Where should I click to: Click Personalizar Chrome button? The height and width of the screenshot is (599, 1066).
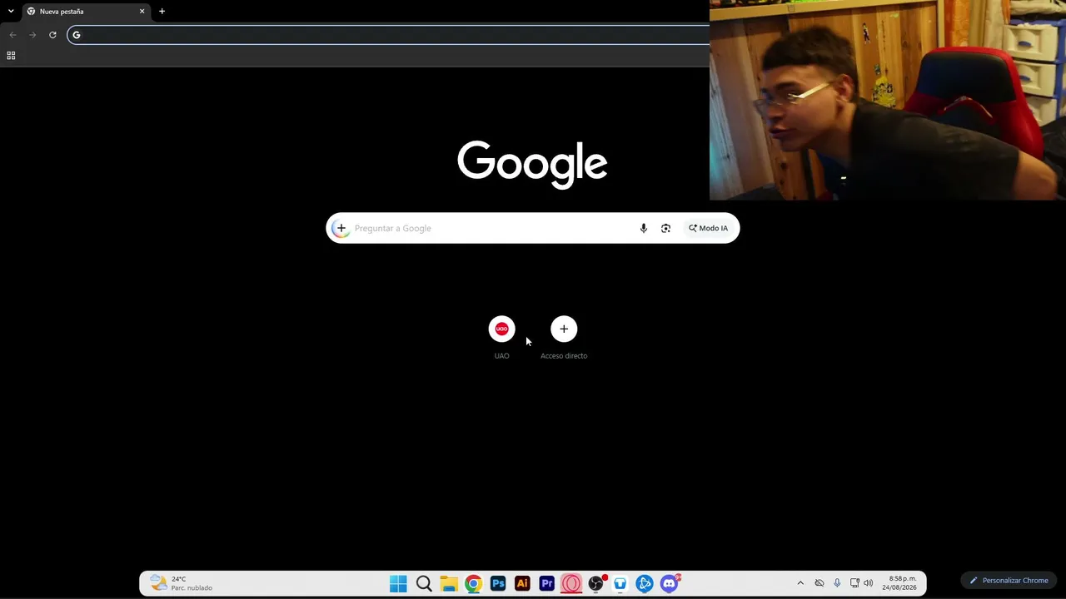pos(1009,580)
